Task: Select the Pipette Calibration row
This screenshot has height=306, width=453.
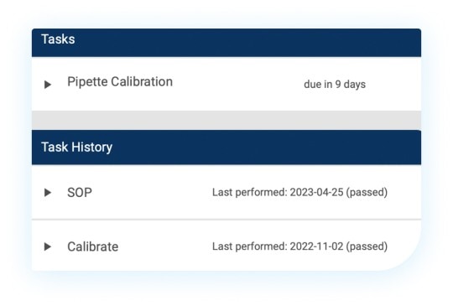Action: pos(226,84)
